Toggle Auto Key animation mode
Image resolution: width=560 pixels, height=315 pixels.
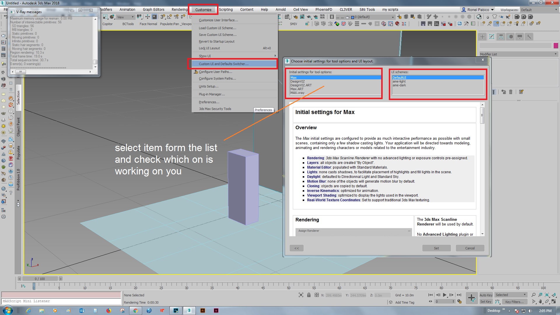[486, 295]
